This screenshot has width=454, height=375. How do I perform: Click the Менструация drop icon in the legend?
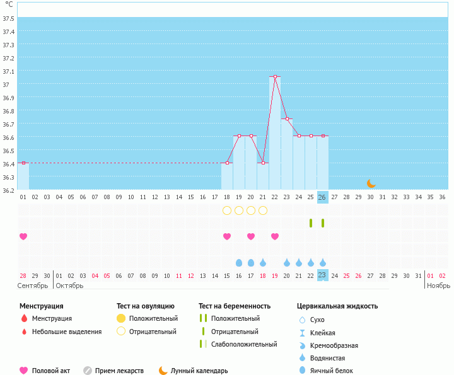[x=24, y=319]
